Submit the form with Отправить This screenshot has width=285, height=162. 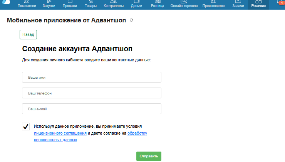[149, 156]
